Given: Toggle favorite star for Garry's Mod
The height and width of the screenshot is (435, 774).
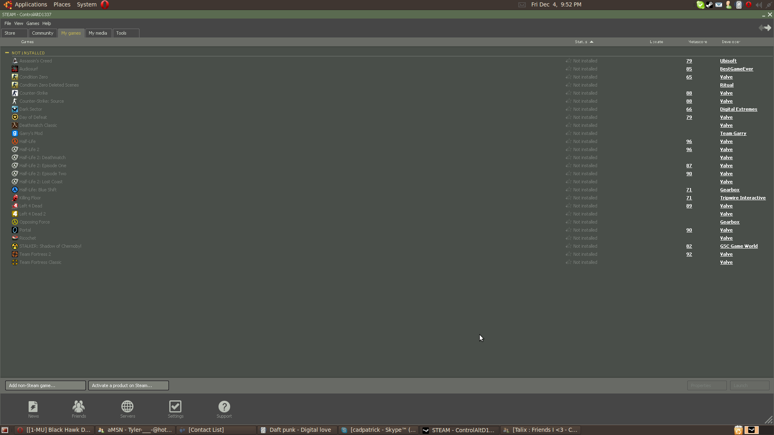Looking at the screenshot, I should [568, 133].
